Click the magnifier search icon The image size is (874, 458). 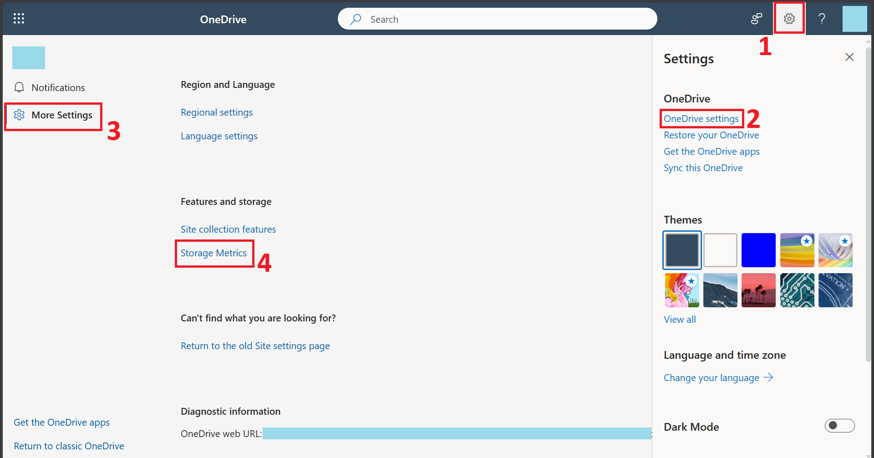point(356,19)
